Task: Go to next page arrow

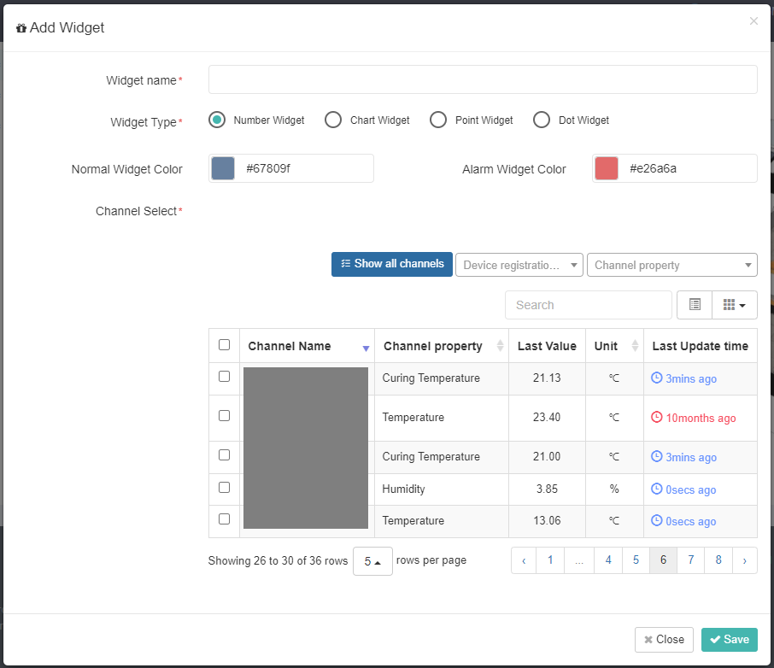Action: point(745,560)
